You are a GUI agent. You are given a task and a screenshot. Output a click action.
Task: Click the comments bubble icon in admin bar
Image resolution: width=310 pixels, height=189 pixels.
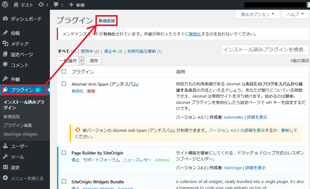(x=56, y=4)
